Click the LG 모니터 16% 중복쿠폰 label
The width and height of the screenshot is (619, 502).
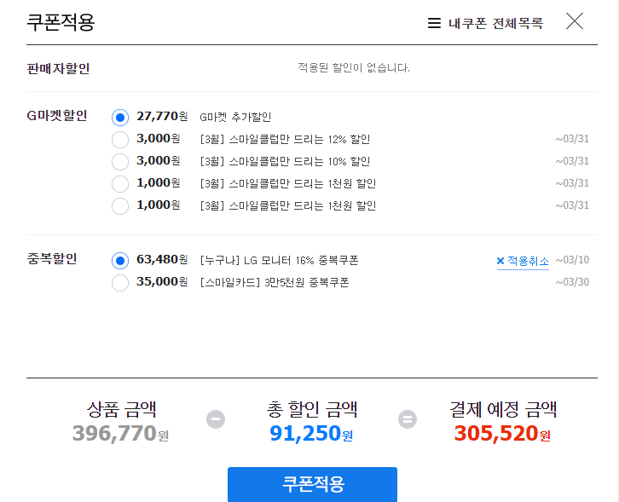[x=279, y=261]
